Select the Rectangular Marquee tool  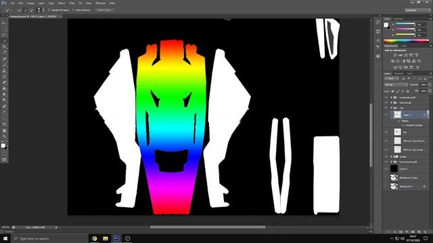tap(4, 29)
